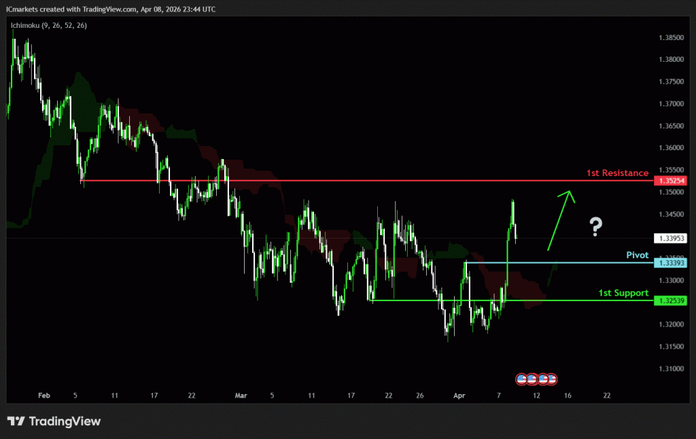Click the blue 1.33393 pivot price tag

click(669, 262)
